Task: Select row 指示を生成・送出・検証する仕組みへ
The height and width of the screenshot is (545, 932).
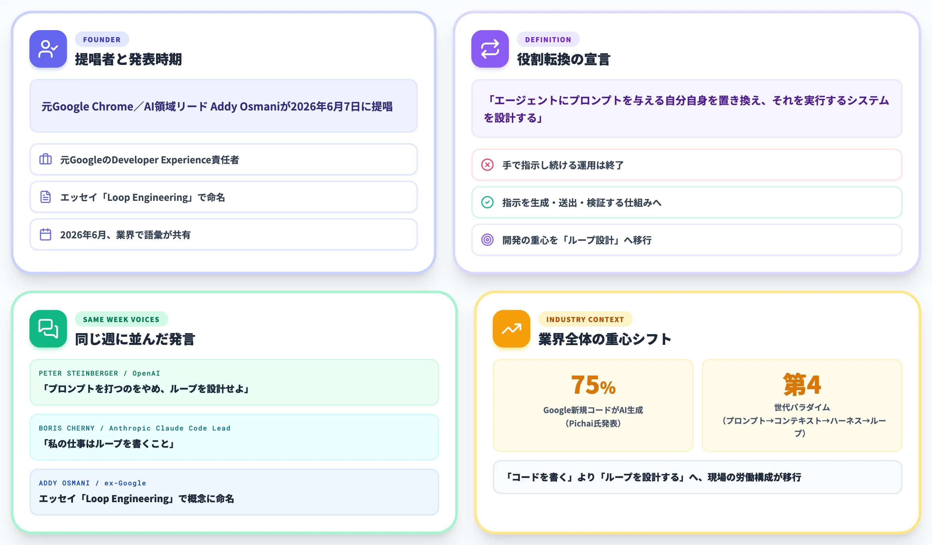Action: [x=686, y=202]
